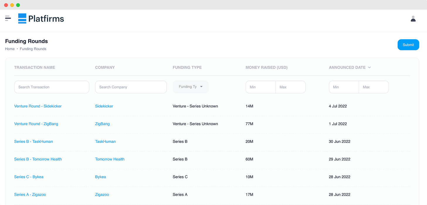Click ZigBang's Venture - Series Unknown cell
The image size is (427, 205).
click(x=195, y=124)
